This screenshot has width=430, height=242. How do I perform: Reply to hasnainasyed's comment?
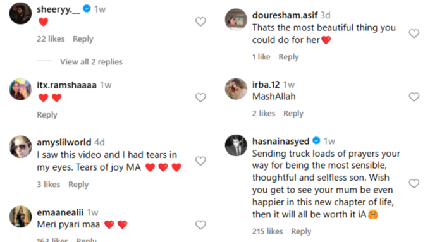[301, 232]
